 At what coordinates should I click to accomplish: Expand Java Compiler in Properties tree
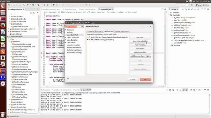[x=66, y=40]
